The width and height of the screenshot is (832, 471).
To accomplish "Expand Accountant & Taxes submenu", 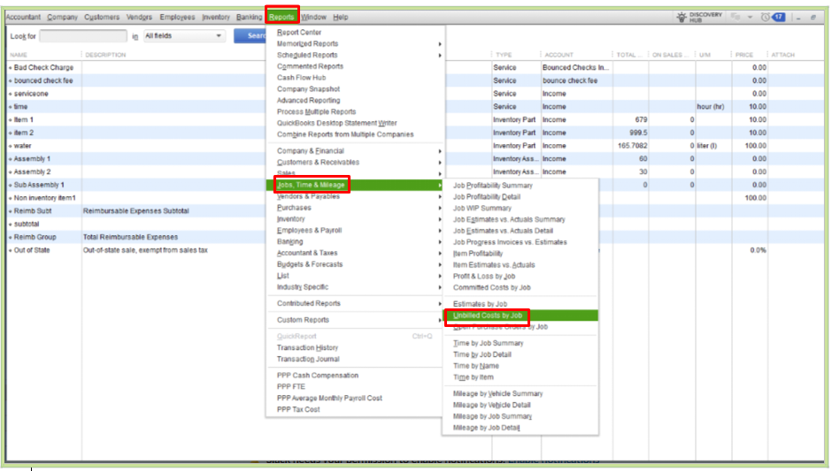I will (356, 254).
